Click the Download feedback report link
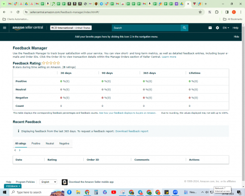 (132, 131)
